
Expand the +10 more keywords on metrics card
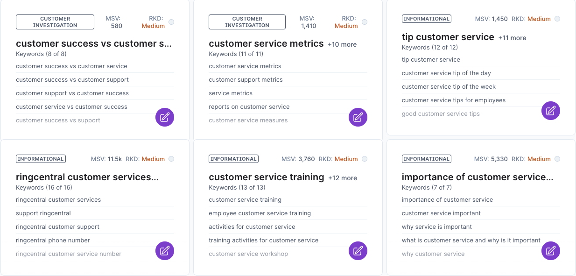343,44
